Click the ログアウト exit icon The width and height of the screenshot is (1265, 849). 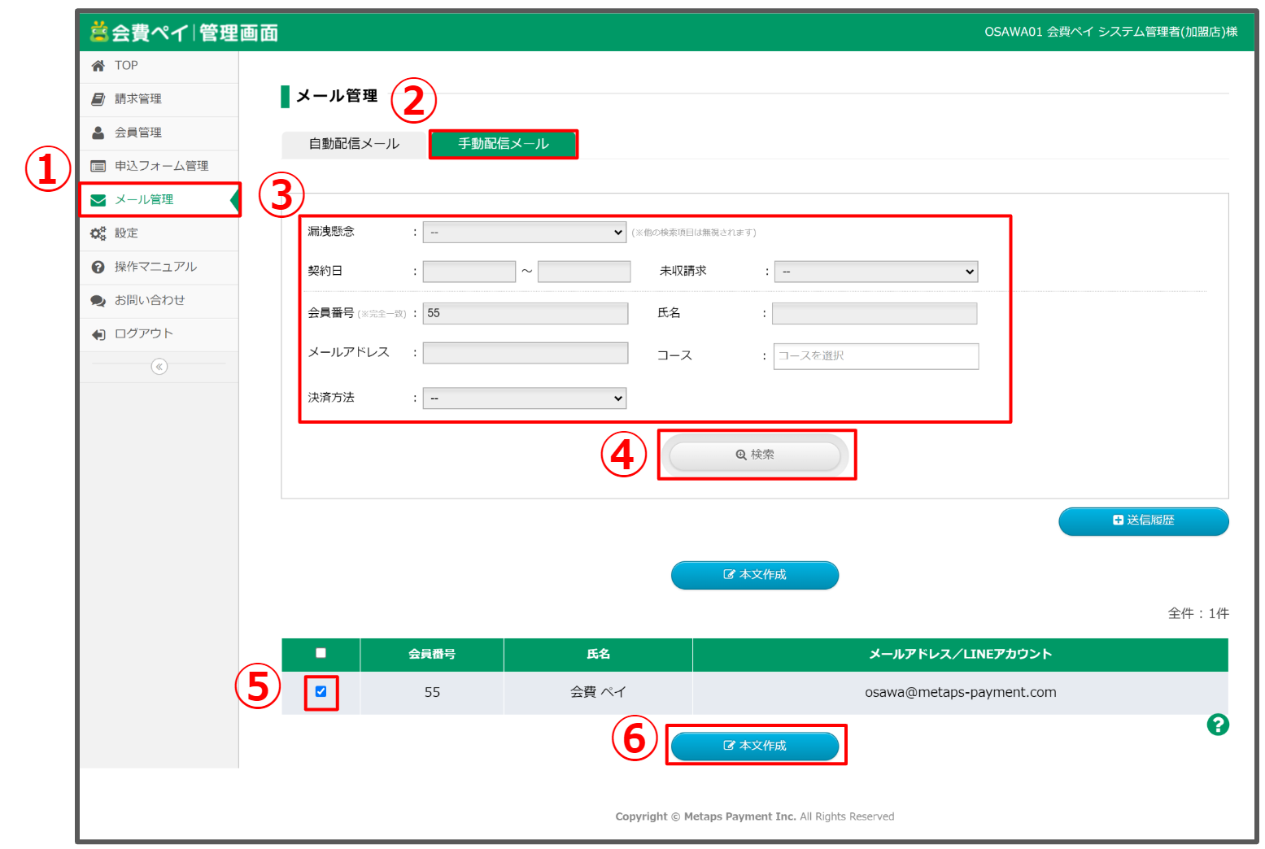pyautogui.click(x=98, y=334)
